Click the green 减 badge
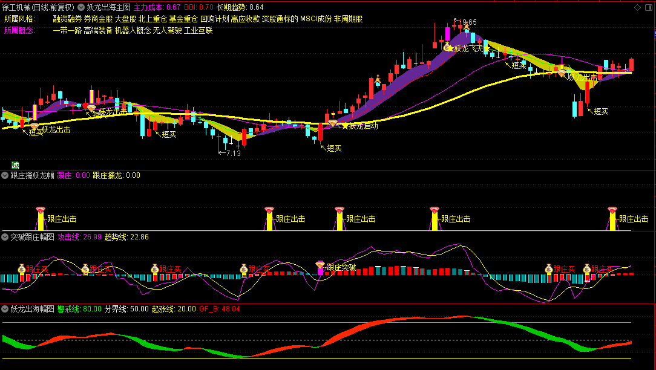The image size is (656, 370). pos(15,165)
